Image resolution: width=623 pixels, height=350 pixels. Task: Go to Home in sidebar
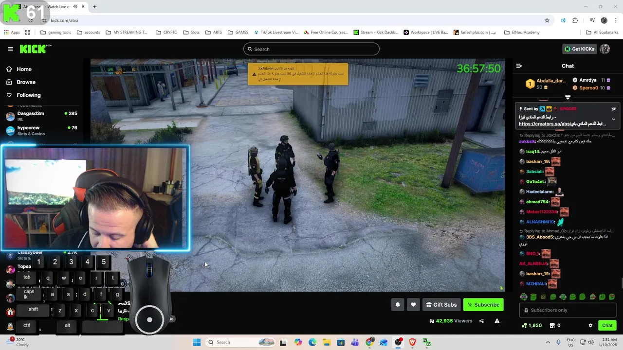coord(19,69)
